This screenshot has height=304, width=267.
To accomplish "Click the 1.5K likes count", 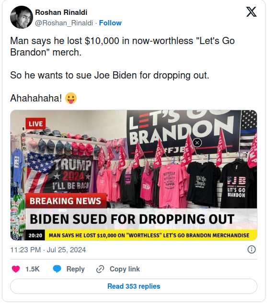I will click(33, 269).
